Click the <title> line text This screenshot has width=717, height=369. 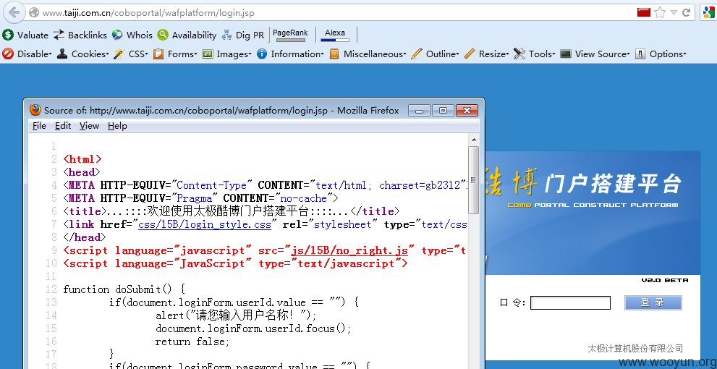pos(232,211)
